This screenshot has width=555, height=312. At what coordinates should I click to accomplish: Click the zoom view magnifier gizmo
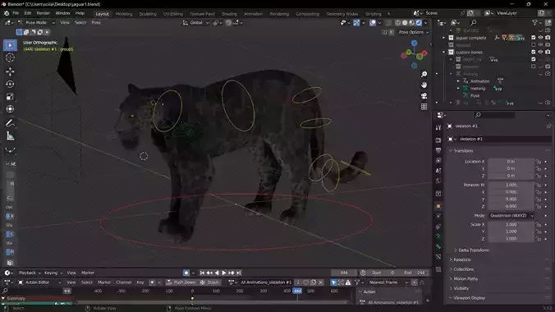pos(424,74)
